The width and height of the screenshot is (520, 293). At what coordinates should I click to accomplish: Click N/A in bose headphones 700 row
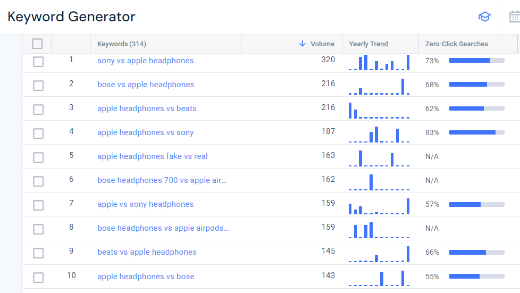click(x=432, y=180)
